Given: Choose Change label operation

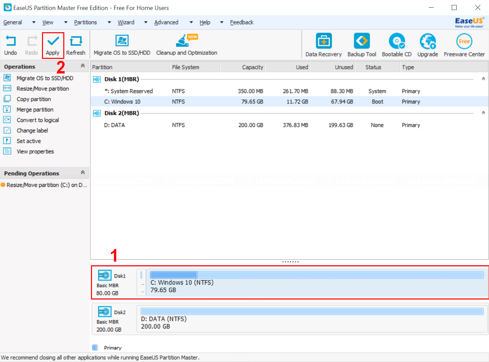Looking at the screenshot, I should point(32,131).
